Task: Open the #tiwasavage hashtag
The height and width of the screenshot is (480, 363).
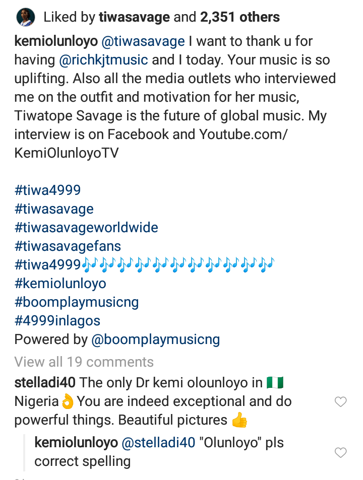Action: (x=54, y=209)
